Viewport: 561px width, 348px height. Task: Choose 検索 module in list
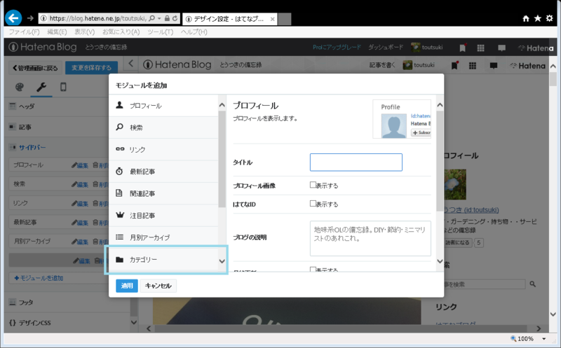pyautogui.click(x=163, y=127)
